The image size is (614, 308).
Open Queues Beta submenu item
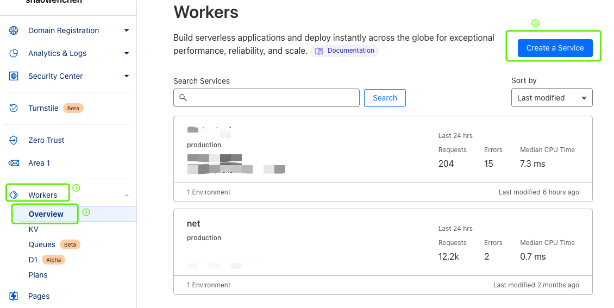coord(42,244)
